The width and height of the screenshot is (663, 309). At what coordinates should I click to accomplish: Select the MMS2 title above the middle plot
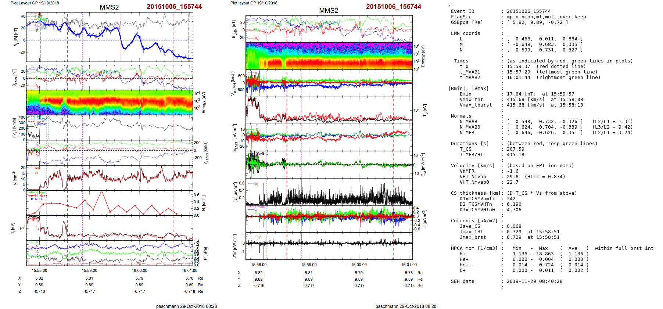click(329, 11)
